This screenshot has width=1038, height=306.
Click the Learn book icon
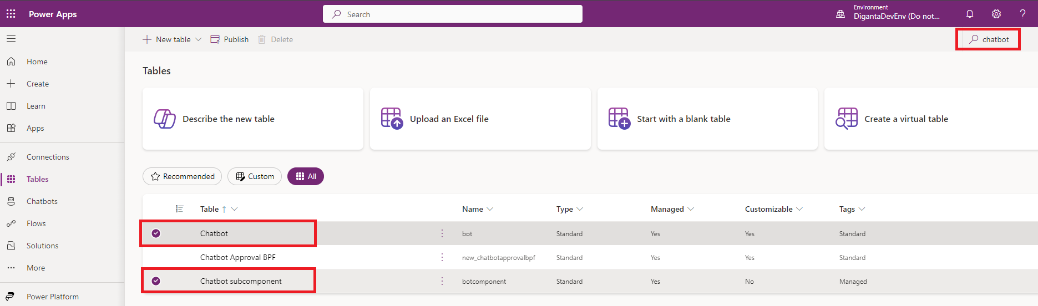[11, 106]
